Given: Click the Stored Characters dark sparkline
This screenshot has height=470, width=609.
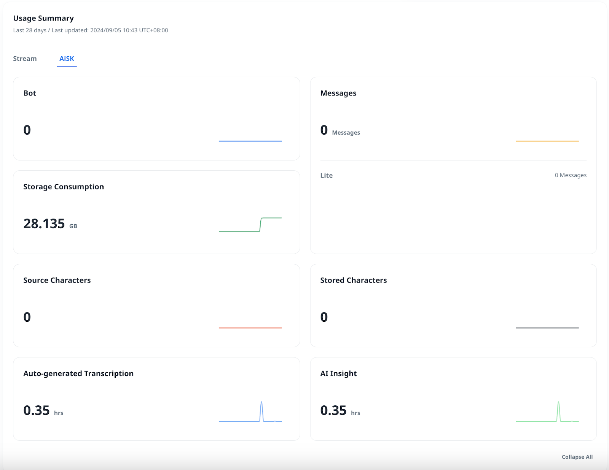Looking at the screenshot, I should coord(547,327).
